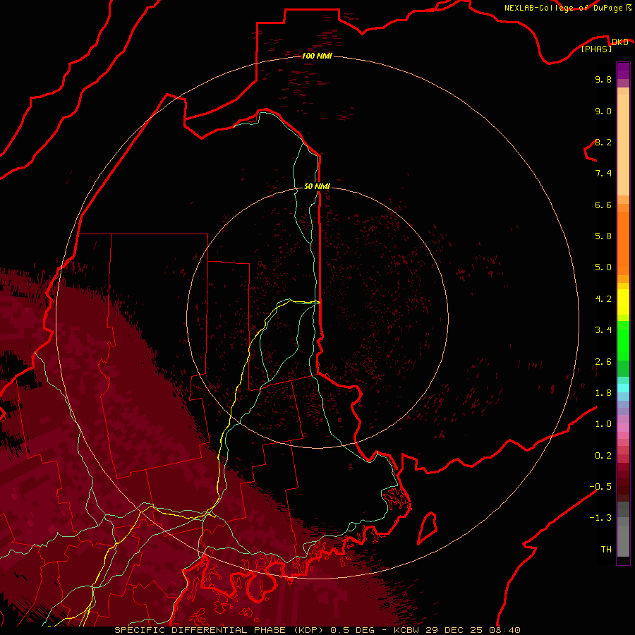Click the Specific Differential Phase (KDP) caption text
Image resolution: width=635 pixels, height=635 pixels.
221,630
